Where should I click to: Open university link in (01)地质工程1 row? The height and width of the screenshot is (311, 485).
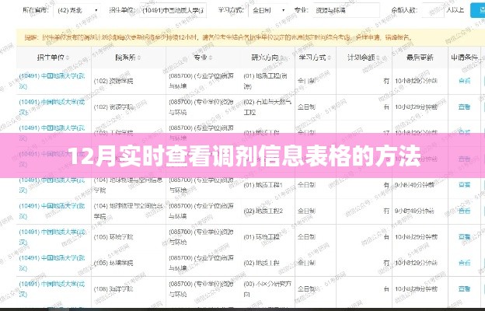click(52, 185)
